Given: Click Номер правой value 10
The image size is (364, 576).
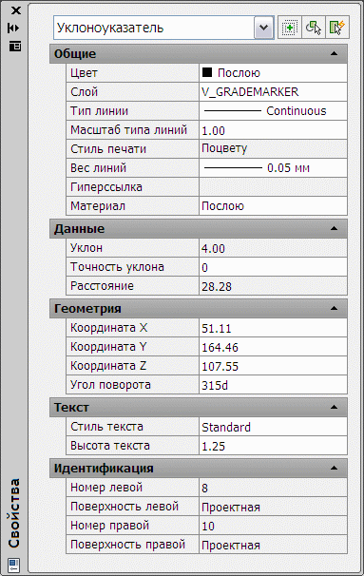Looking at the screenshot, I should click(x=274, y=526).
